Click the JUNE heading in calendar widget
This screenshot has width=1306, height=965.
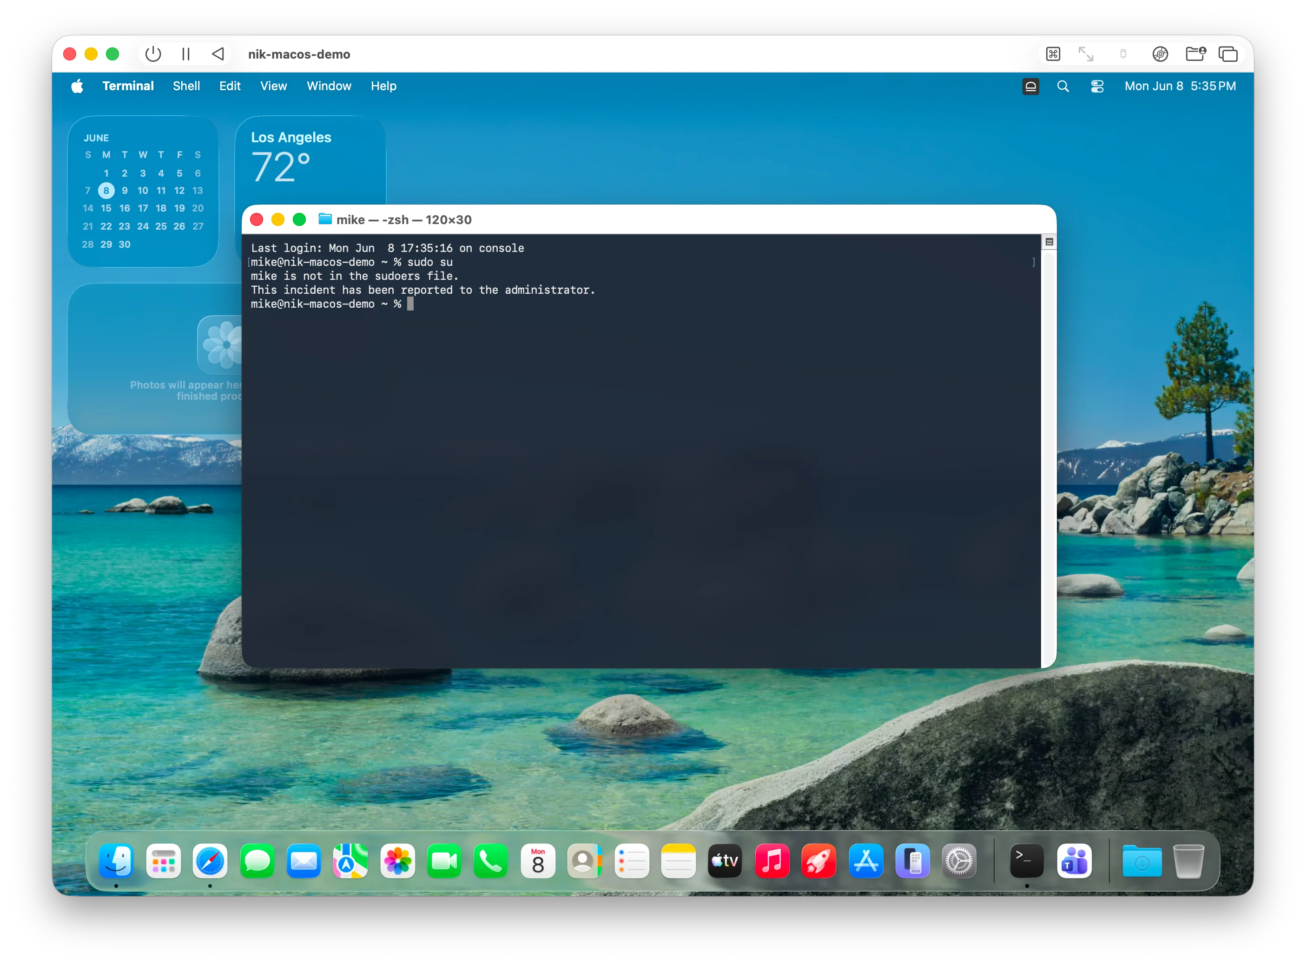pos(96,138)
